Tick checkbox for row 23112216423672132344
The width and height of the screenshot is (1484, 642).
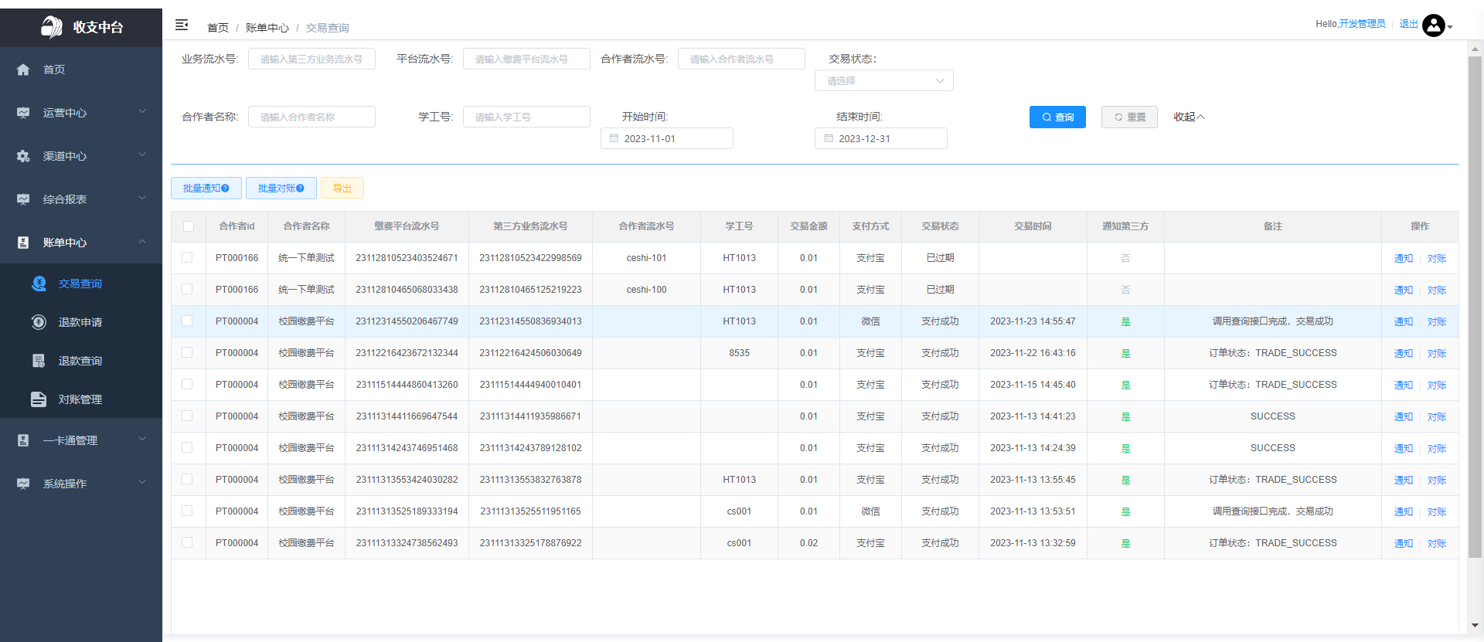[187, 352]
